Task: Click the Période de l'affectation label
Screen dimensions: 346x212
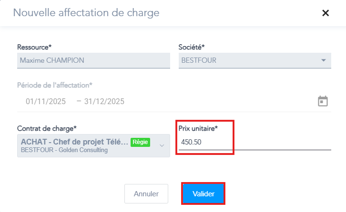Action: click(55, 85)
